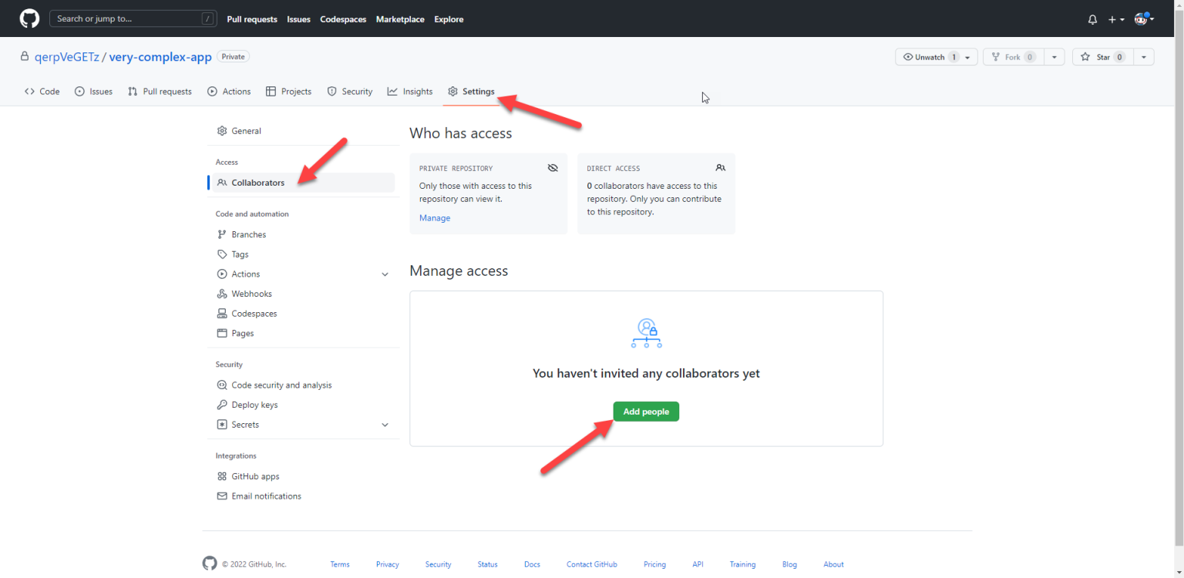Click the collaborators illustration icon
The image size is (1184, 578).
[646, 334]
